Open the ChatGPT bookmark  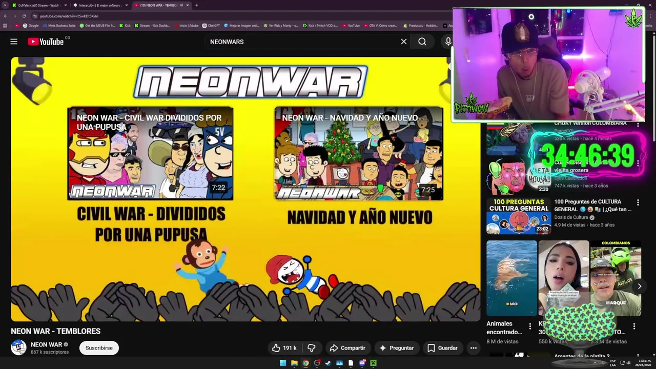coord(211,26)
